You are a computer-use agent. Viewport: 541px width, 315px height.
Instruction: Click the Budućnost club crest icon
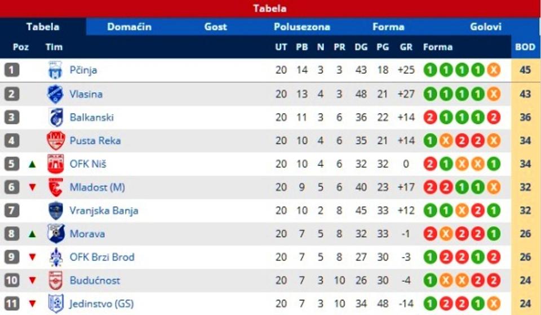pos(55,280)
